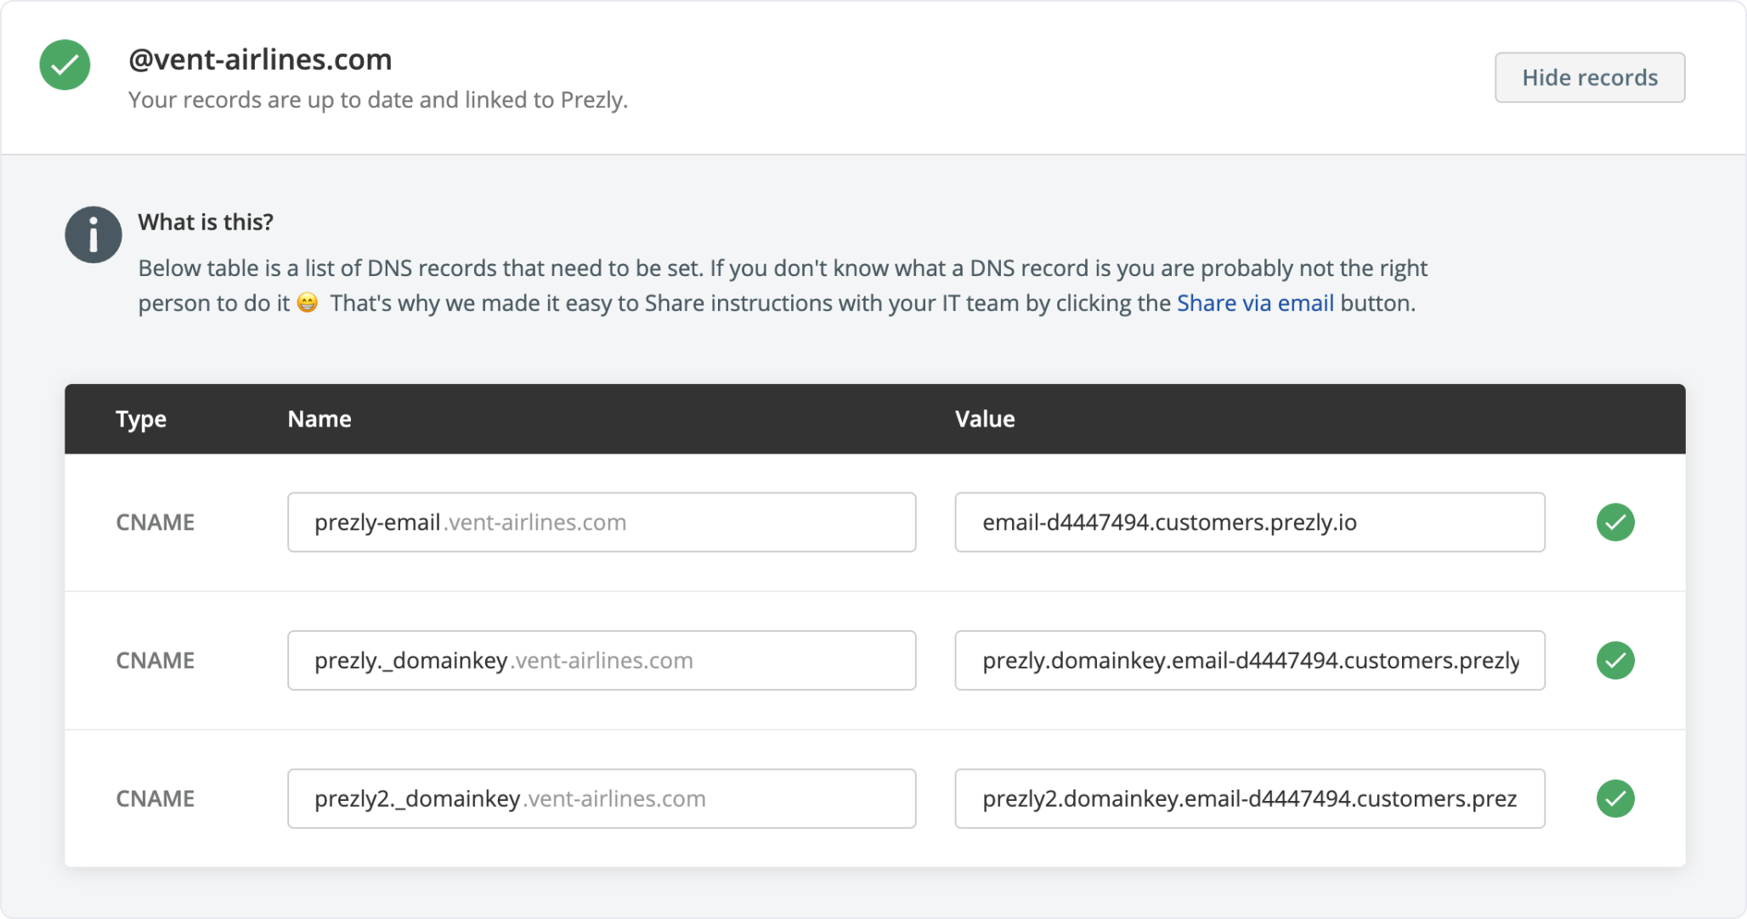Click the What is this? heading
This screenshot has width=1747, height=919.
[x=206, y=222]
